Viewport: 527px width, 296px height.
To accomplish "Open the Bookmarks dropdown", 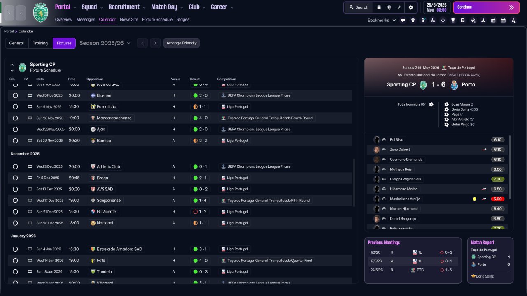I will point(382,20).
